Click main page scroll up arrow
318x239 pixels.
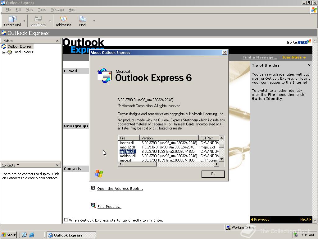(315, 41)
